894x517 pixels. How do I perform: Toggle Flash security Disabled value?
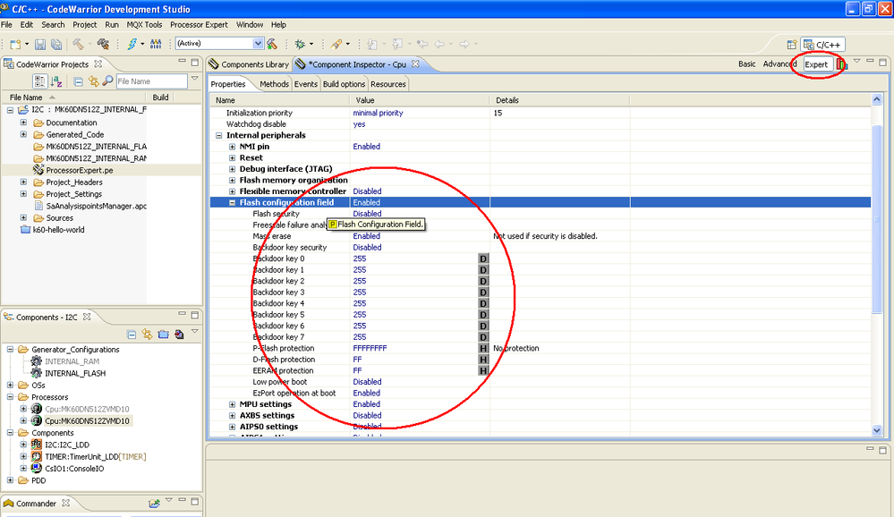[367, 214]
